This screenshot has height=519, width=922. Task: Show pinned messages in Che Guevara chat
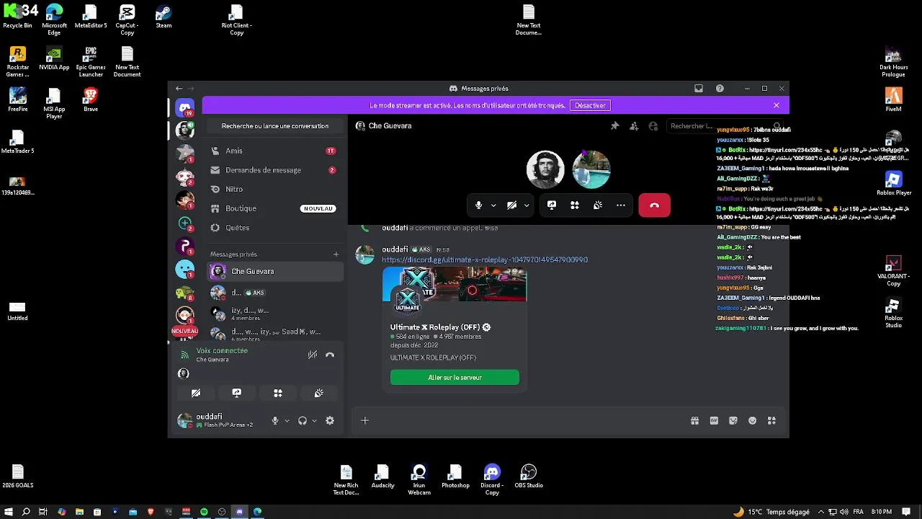pyautogui.click(x=614, y=126)
